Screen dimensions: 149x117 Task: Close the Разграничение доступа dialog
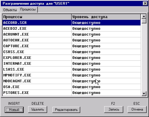(x=145, y=4)
